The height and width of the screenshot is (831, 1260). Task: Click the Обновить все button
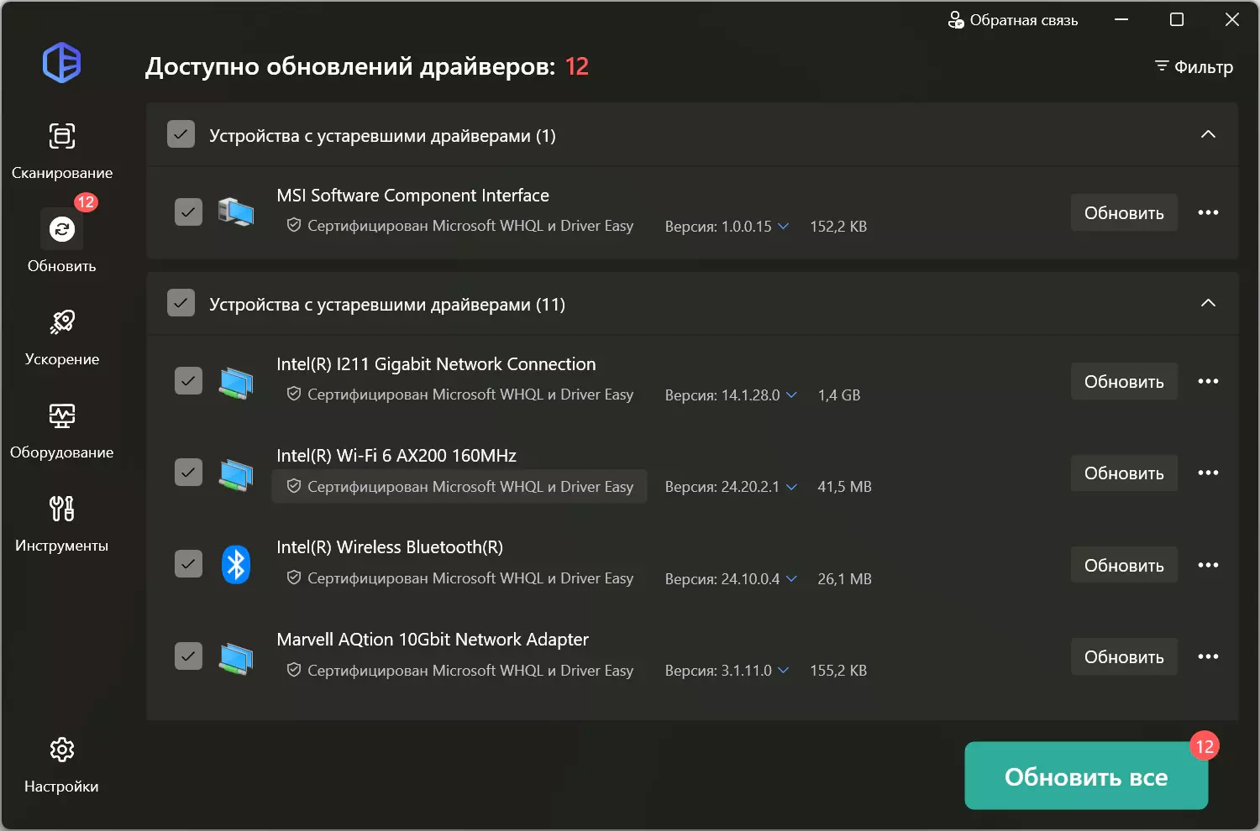1086,776
